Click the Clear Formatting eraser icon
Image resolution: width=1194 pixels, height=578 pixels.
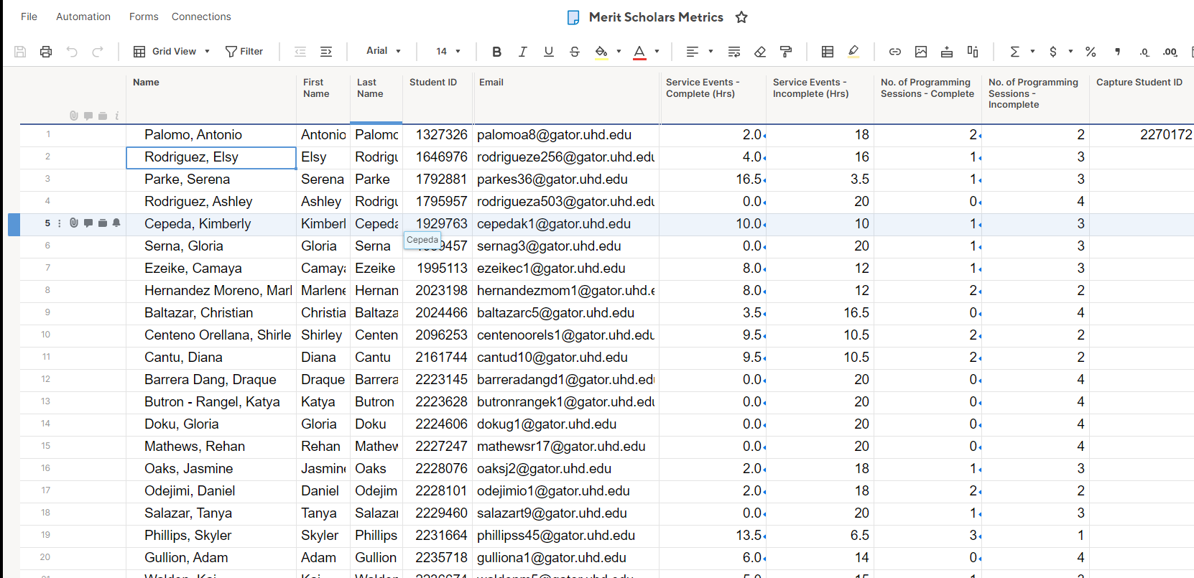(760, 52)
